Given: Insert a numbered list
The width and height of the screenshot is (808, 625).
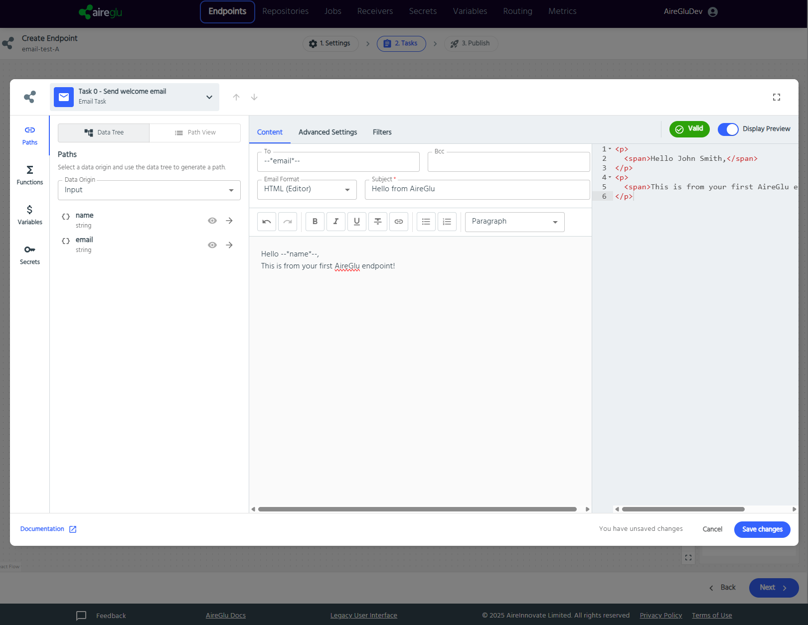Looking at the screenshot, I should click(x=447, y=222).
